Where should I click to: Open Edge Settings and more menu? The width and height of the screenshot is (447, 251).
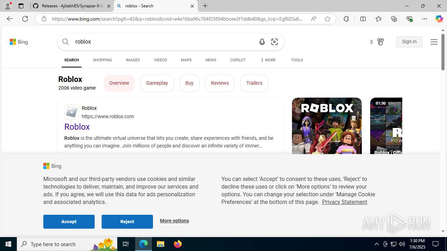point(425,19)
